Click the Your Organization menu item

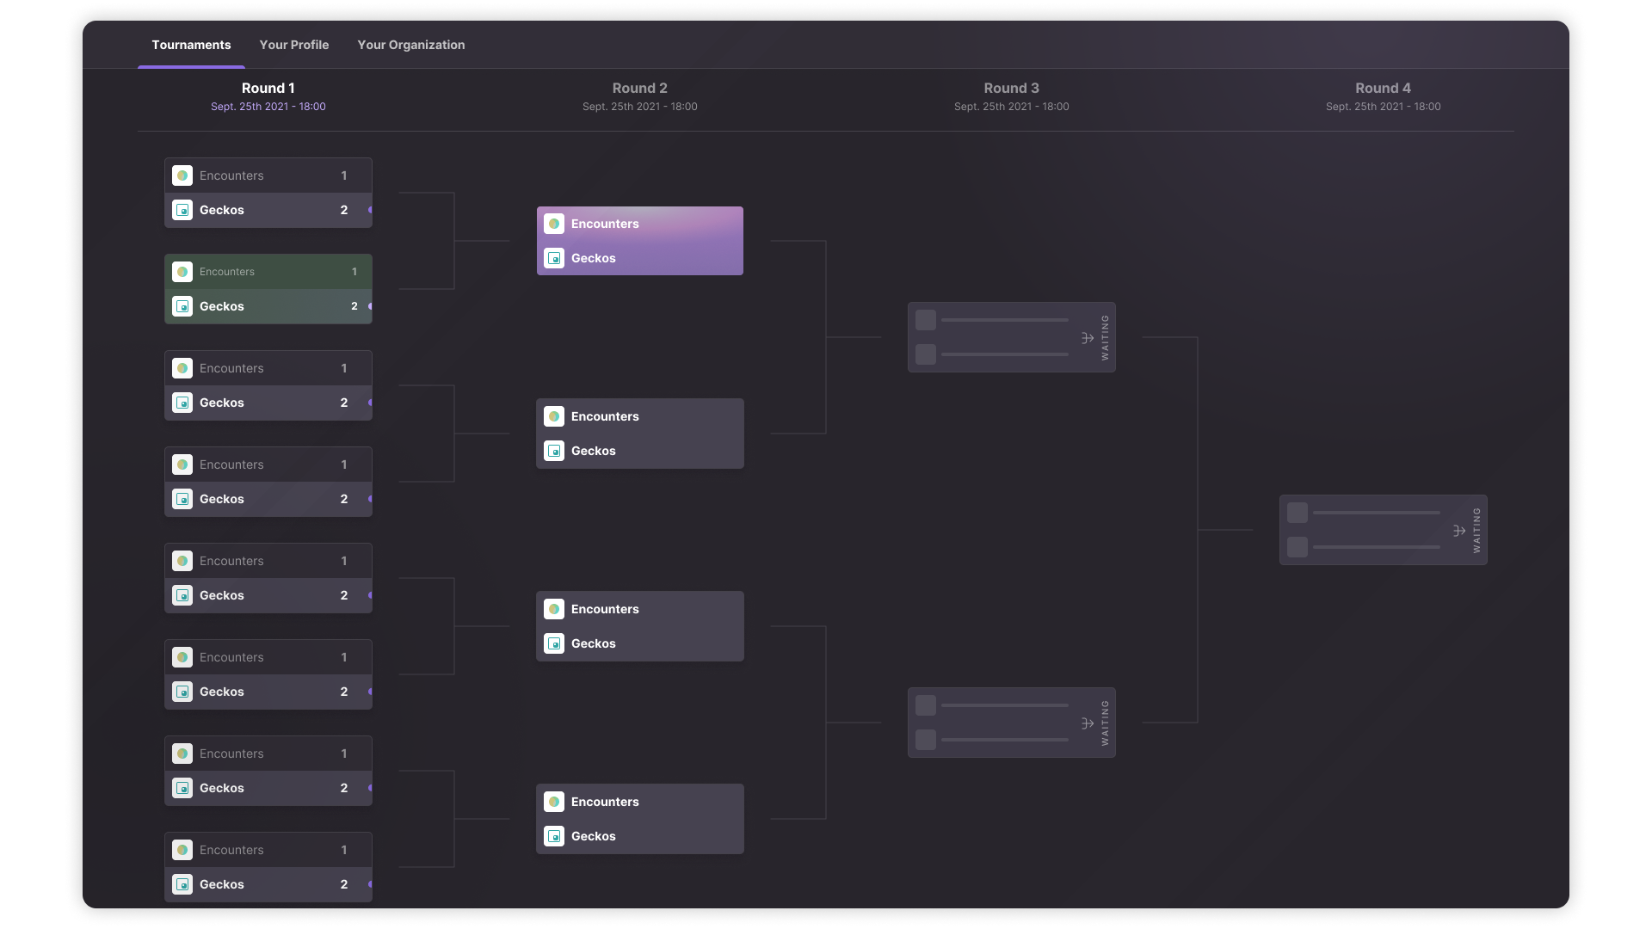coord(410,46)
